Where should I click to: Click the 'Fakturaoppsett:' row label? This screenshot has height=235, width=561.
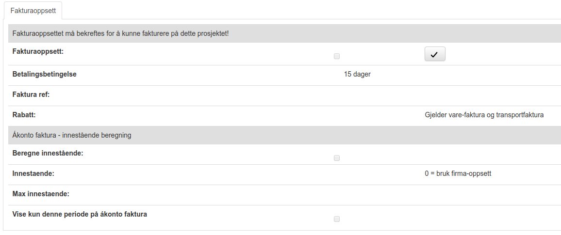[x=38, y=51]
